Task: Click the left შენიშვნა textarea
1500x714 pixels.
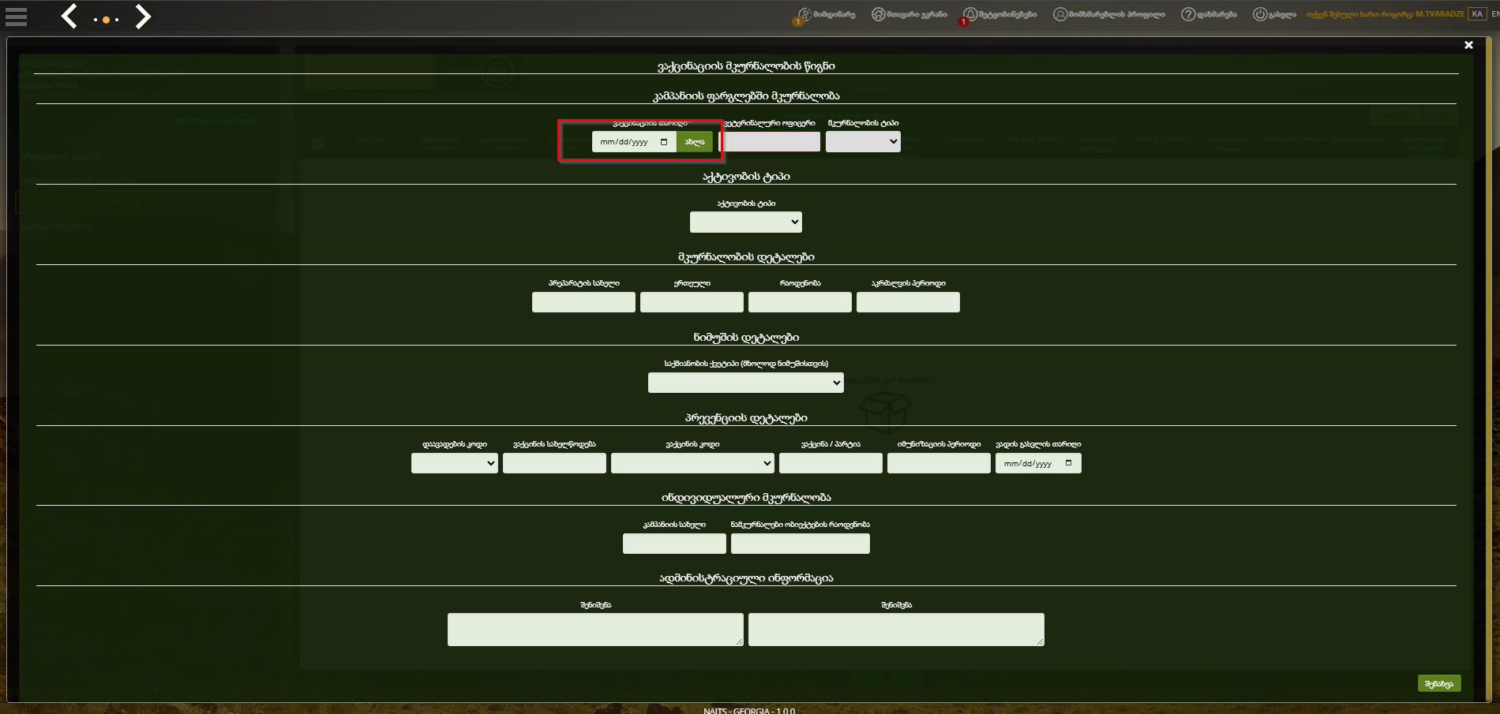Action: tap(595, 630)
